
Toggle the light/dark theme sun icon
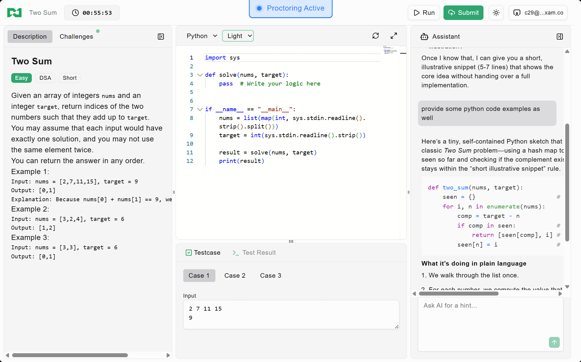click(496, 13)
